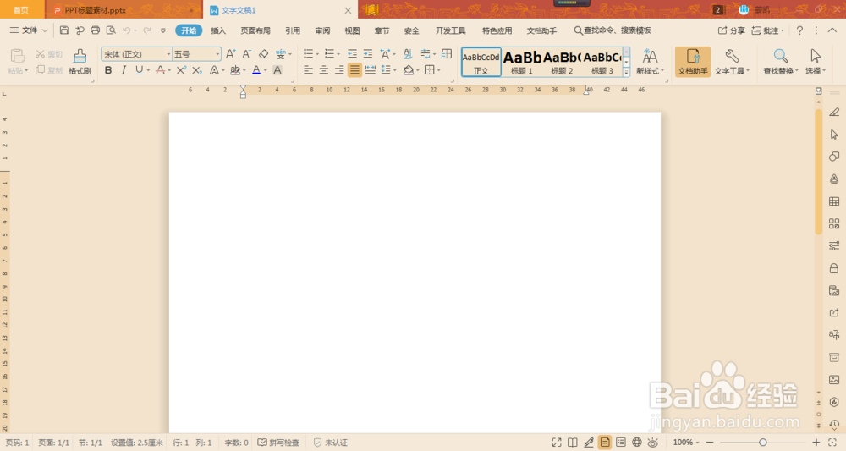Click the table icon in right sidebar
This screenshot has height=451, width=846.
coord(834,201)
